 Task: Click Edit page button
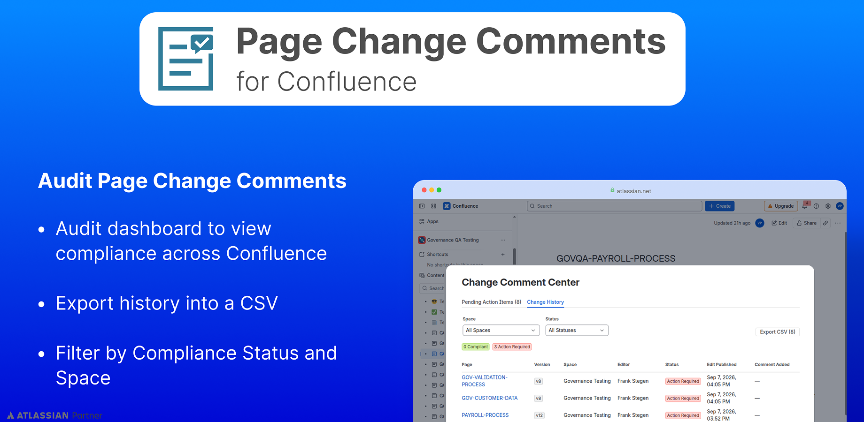tap(779, 223)
